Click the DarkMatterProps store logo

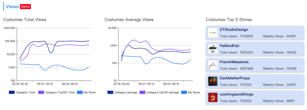[213, 81]
